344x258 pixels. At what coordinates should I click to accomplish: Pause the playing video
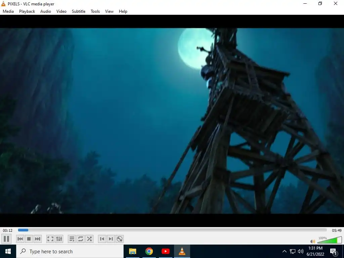pos(6,239)
